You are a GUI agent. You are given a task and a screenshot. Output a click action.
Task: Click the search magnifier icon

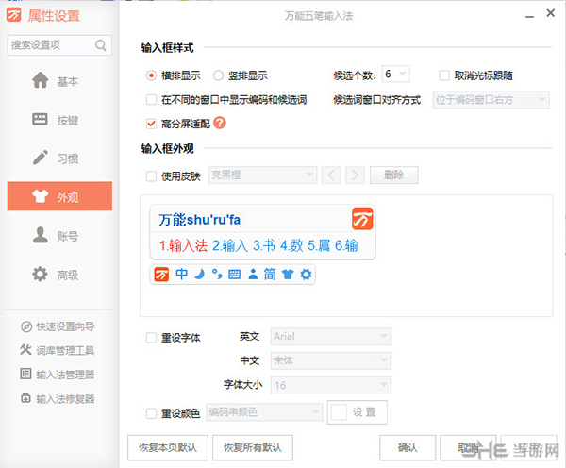coord(101,45)
